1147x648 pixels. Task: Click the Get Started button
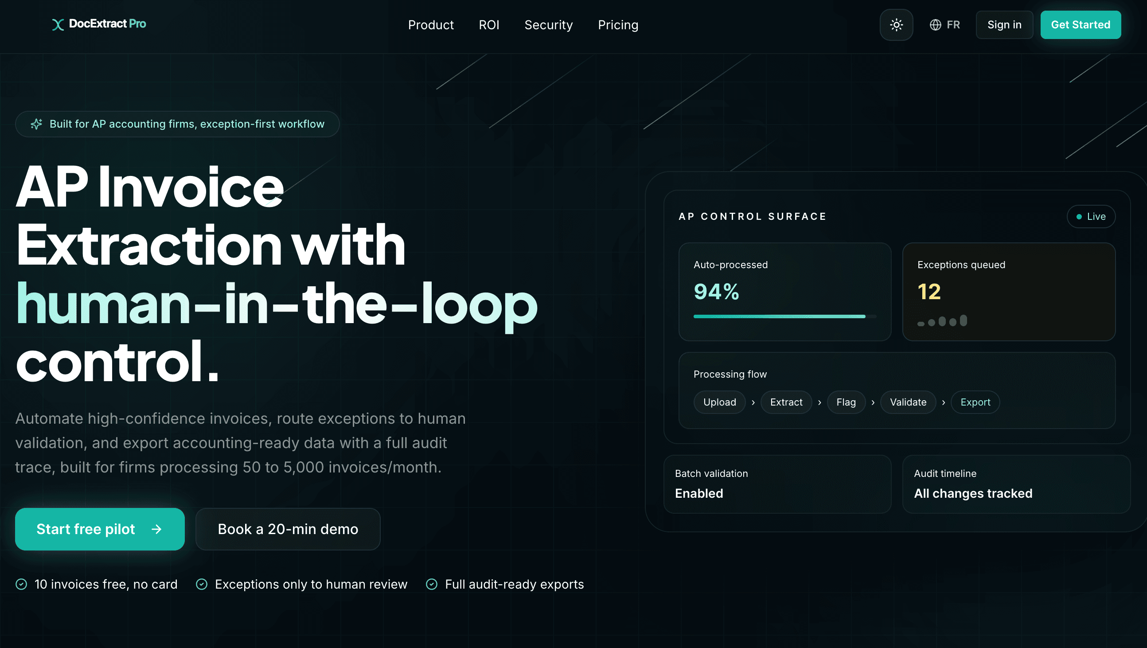[x=1080, y=25]
